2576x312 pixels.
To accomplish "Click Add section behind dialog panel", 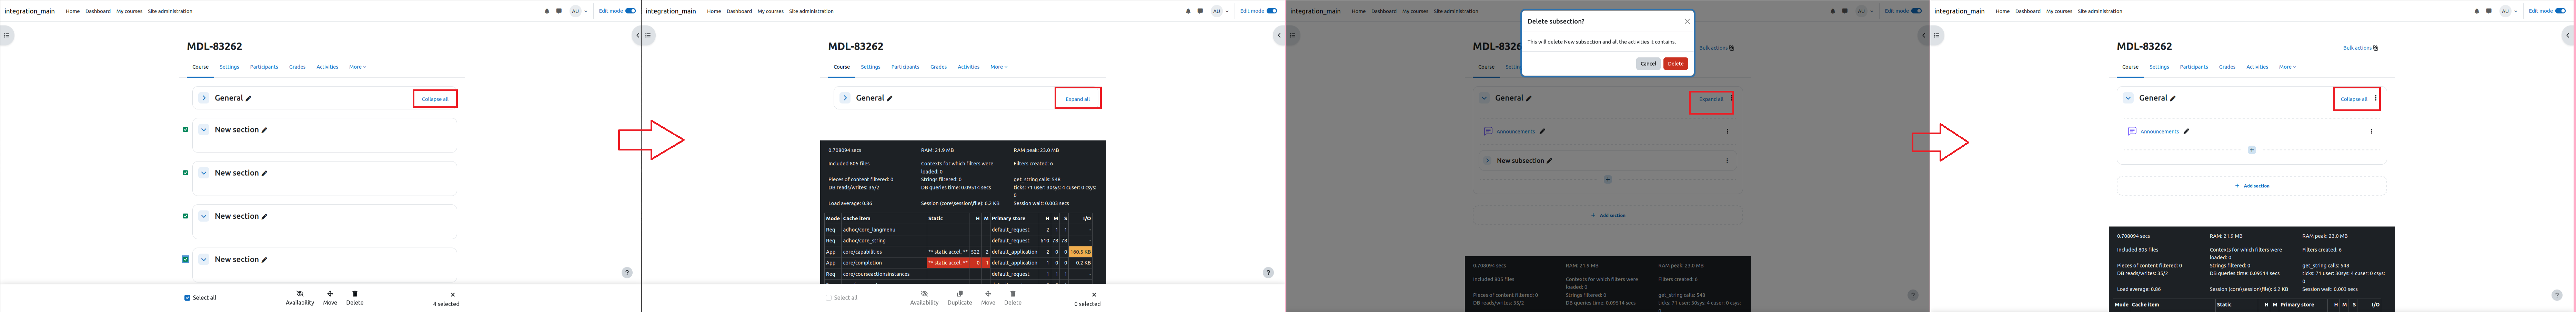I will [x=1608, y=215].
